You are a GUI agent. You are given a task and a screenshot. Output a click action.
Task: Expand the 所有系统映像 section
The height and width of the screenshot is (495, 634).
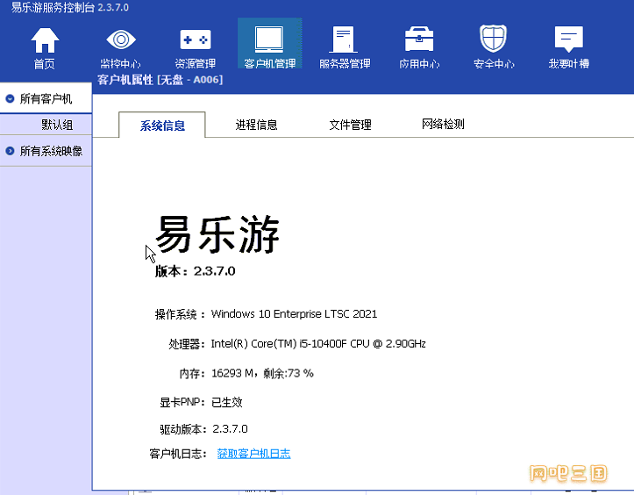pos(10,151)
